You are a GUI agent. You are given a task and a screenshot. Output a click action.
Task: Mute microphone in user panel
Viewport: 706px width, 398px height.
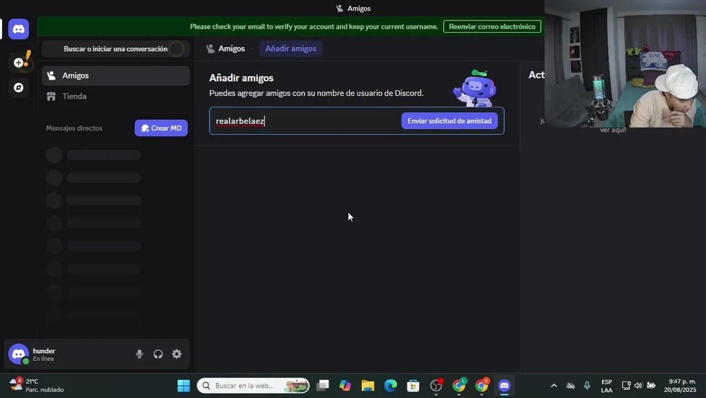139,354
